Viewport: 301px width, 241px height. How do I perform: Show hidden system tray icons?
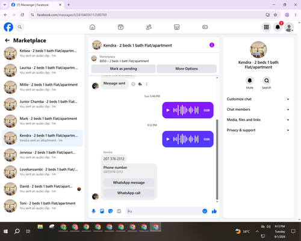coord(257,231)
